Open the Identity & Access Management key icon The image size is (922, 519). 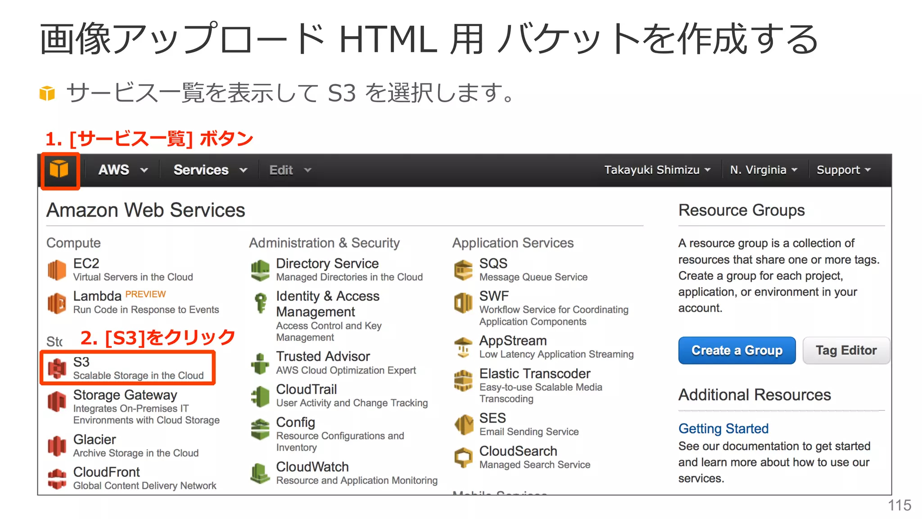tap(260, 303)
